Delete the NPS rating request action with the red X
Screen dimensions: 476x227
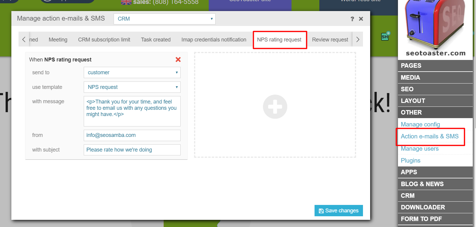click(178, 59)
